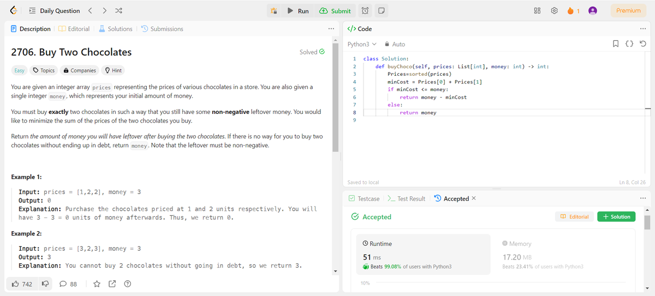The width and height of the screenshot is (655, 296).
Task: Switch to the Solutions tab
Action: click(x=116, y=29)
